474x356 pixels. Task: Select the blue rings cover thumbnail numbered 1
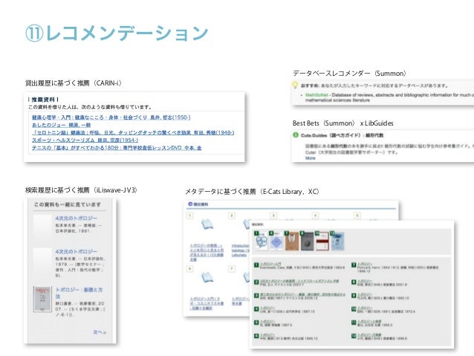tap(262, 242)
